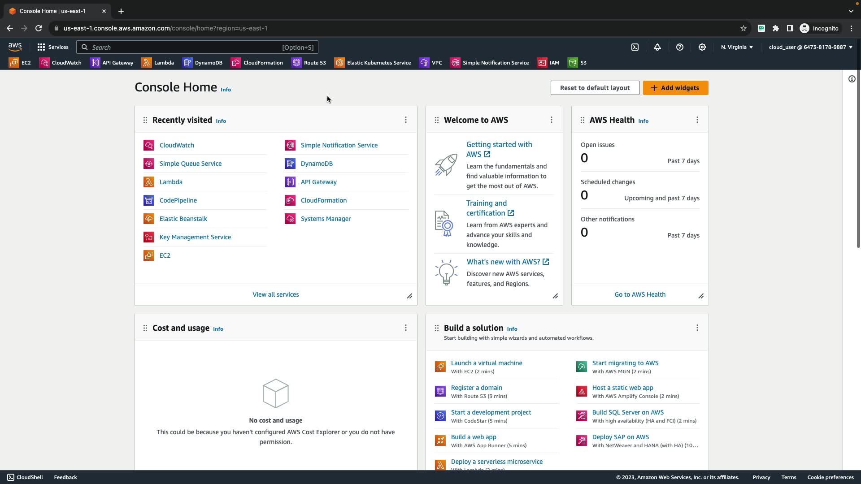Image resolution: width=861 pixels, height=484 pixels.
Task: Click the AWS logo
Action: point(15,47)
